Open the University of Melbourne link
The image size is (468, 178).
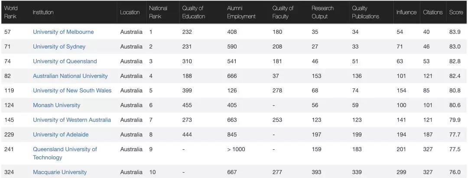(63, 32)
